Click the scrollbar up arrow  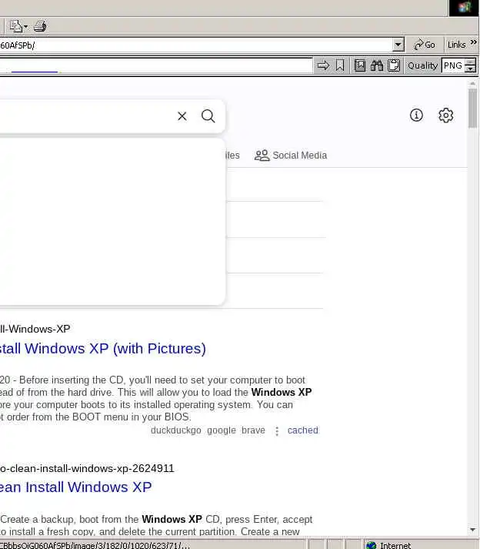472,84
